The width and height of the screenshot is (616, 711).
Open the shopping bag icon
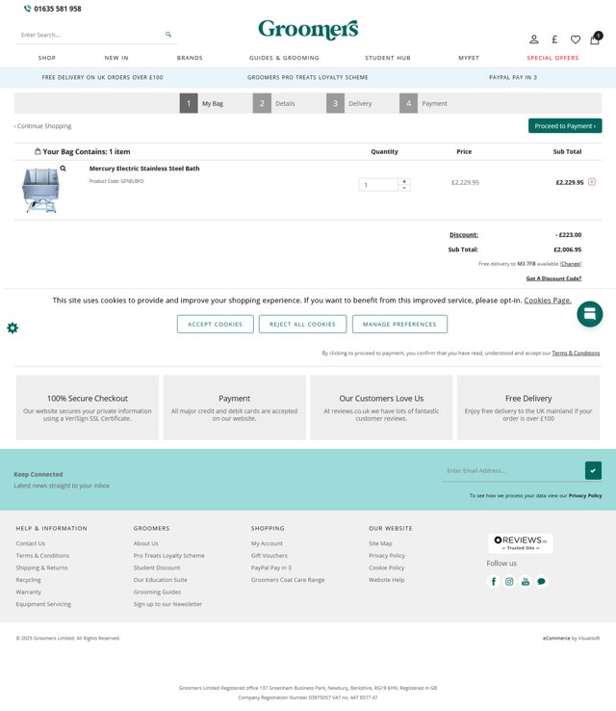[x=595, y=39]
